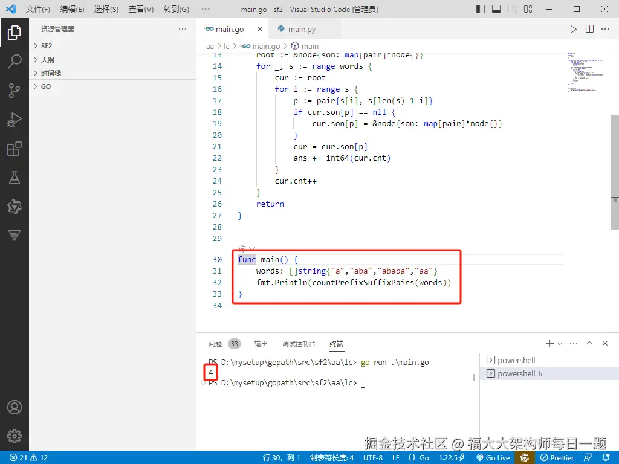Click the lc breadcrumb segment
Image resolution: width=619 pixels, height=464 pixels.
227,46
